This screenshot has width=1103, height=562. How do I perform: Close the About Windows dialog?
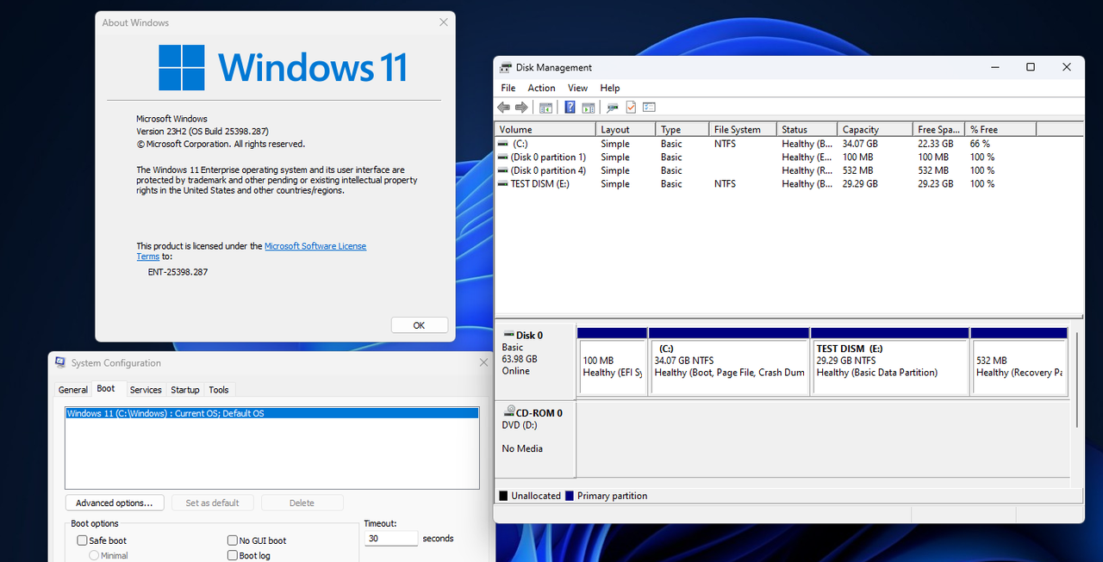click(444, 22)
